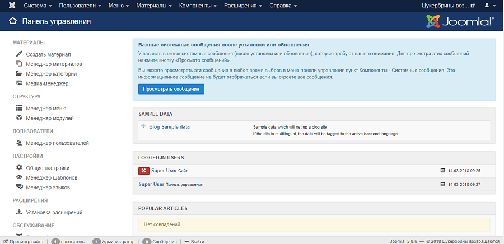Click the Просмотреть сообщения button
Screen dimensions: 504x244
pos(171,89)
